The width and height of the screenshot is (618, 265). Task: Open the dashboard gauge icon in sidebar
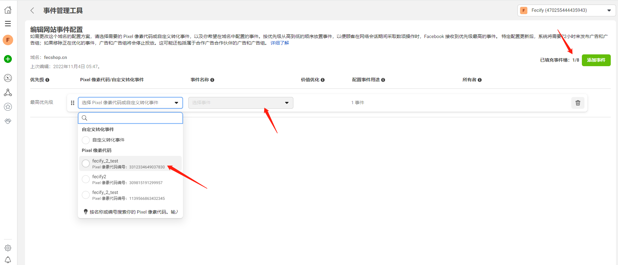(x=8, y=78)
